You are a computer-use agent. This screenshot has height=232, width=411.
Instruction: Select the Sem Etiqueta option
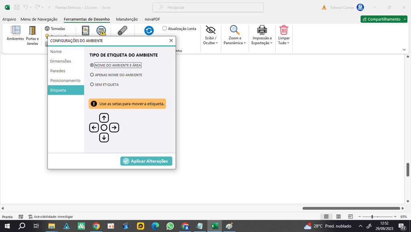[x=92, y=85]
